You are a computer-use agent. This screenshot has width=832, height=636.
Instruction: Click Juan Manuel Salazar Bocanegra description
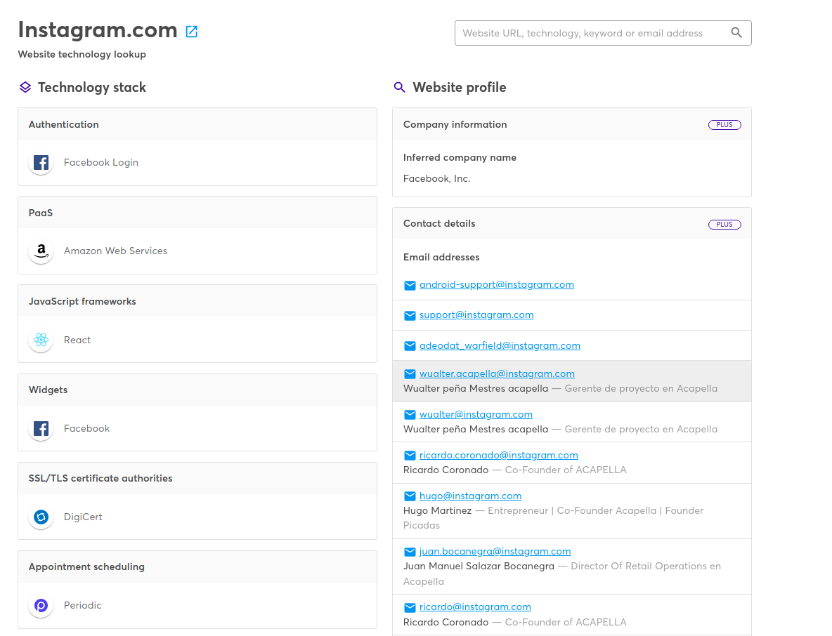click(562, 574)
